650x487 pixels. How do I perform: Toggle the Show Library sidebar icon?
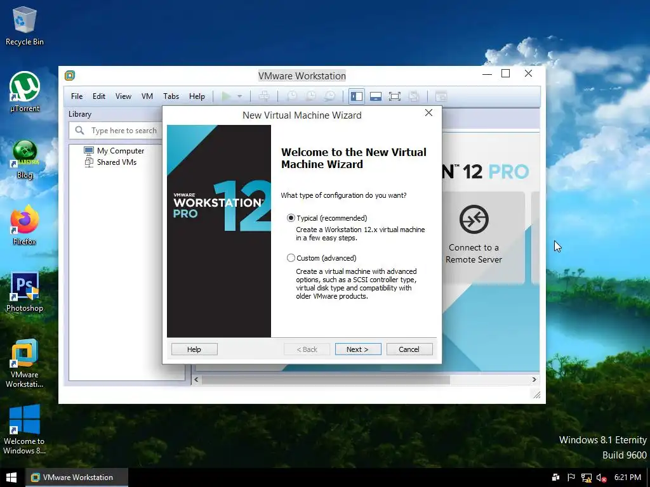point(357,96)
